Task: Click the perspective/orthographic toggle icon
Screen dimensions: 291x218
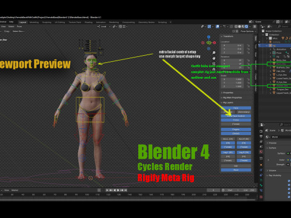Action: coord(214,69)
